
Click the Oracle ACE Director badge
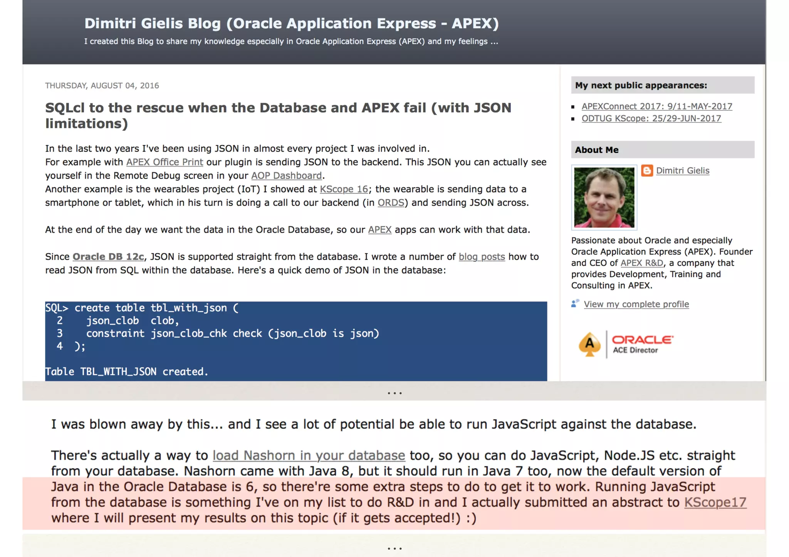[626, 344]
